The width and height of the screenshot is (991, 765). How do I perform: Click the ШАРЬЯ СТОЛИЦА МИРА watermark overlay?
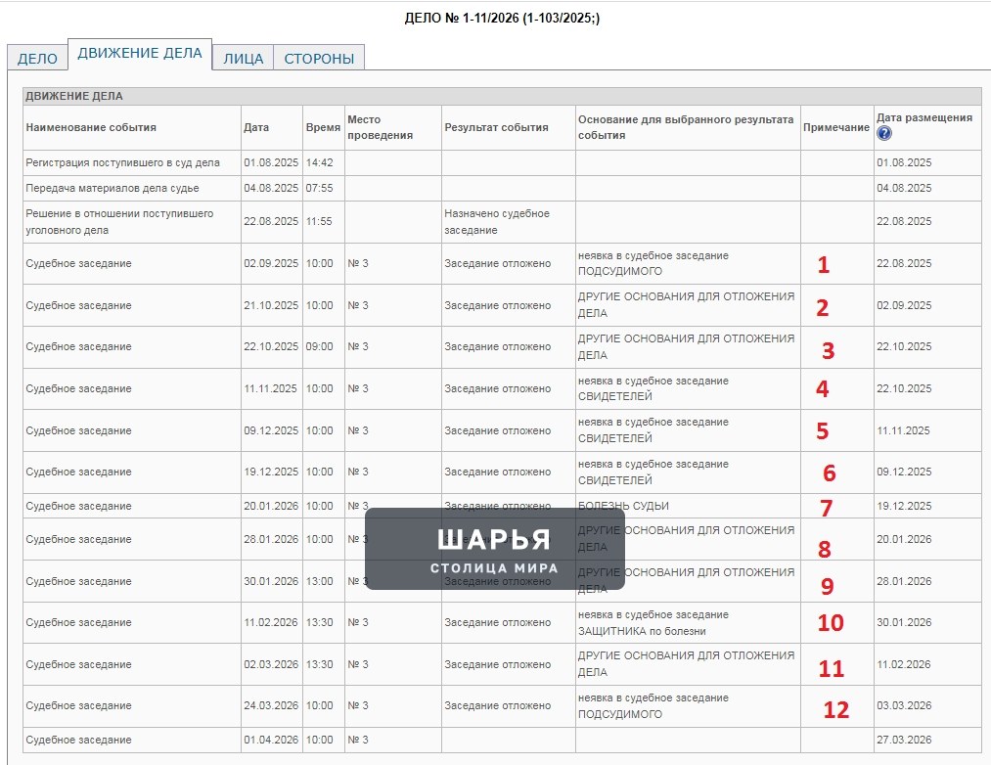tap(495, 549)
